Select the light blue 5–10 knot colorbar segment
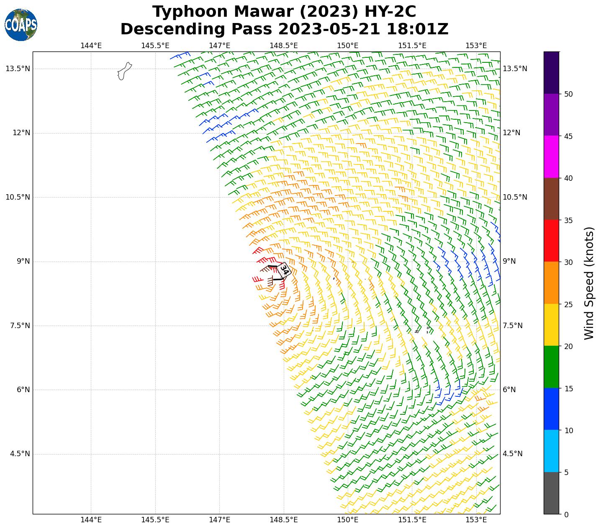601x529 pixels. click(551, 451)
